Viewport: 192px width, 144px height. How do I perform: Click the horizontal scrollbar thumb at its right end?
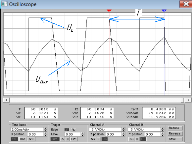coord(182,100)
